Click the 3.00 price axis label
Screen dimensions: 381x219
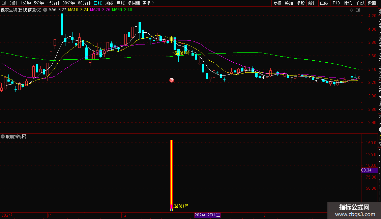tap(372, 96)
